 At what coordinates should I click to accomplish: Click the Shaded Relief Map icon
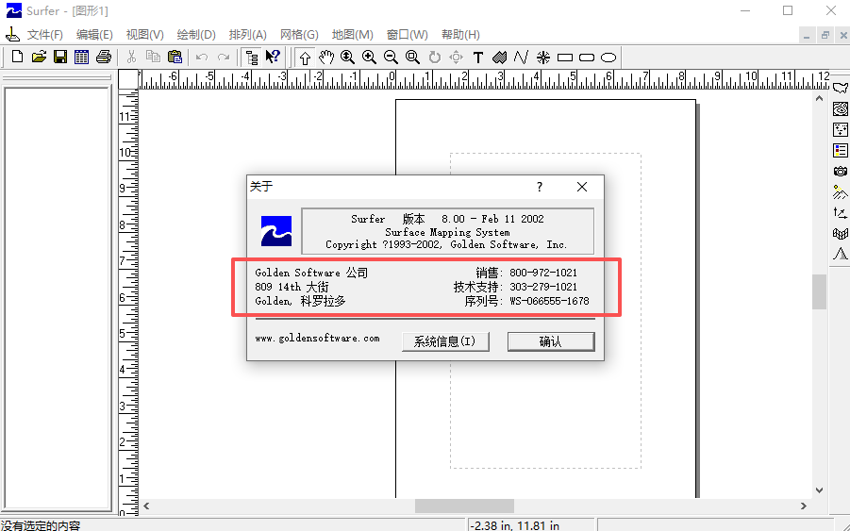841,191
